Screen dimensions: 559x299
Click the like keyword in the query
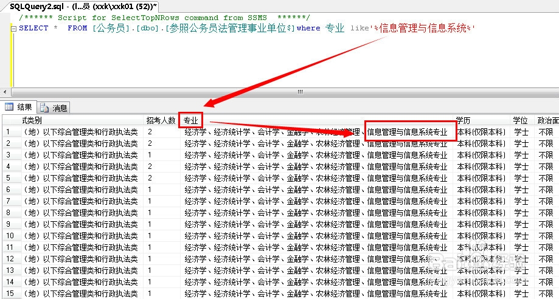click(359, 28)
